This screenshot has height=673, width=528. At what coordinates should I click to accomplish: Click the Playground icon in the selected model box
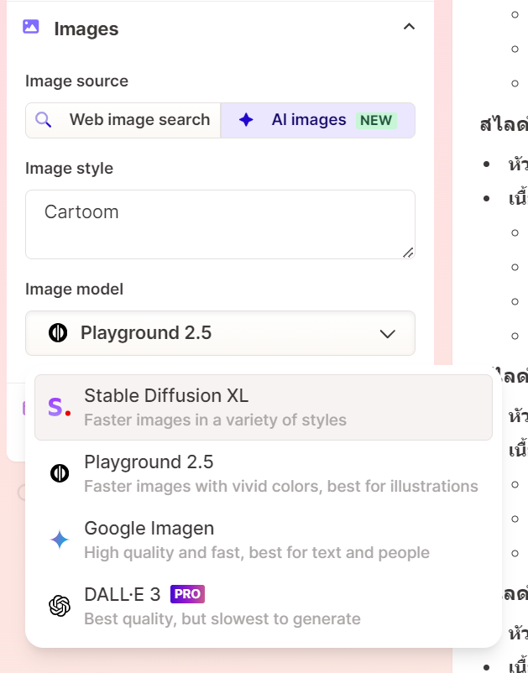tap(58, 332)
